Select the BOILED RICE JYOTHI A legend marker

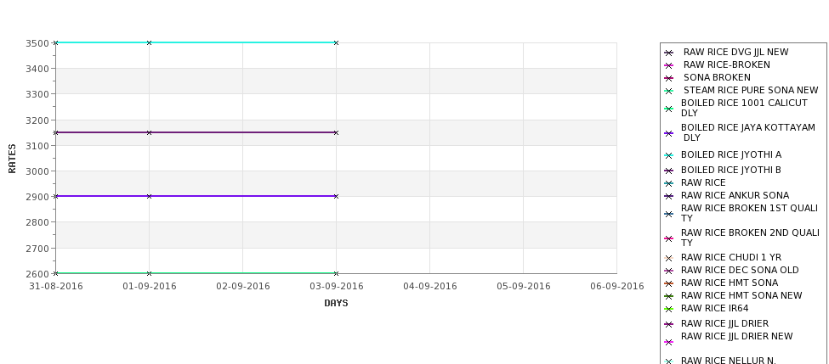tap(668, 155)
